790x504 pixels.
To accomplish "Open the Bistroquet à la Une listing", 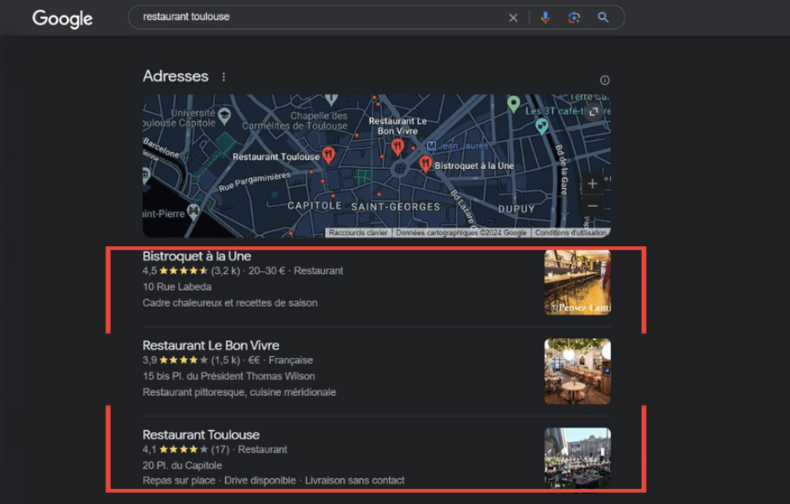I will pyautogui.click(x=197, y=256).
